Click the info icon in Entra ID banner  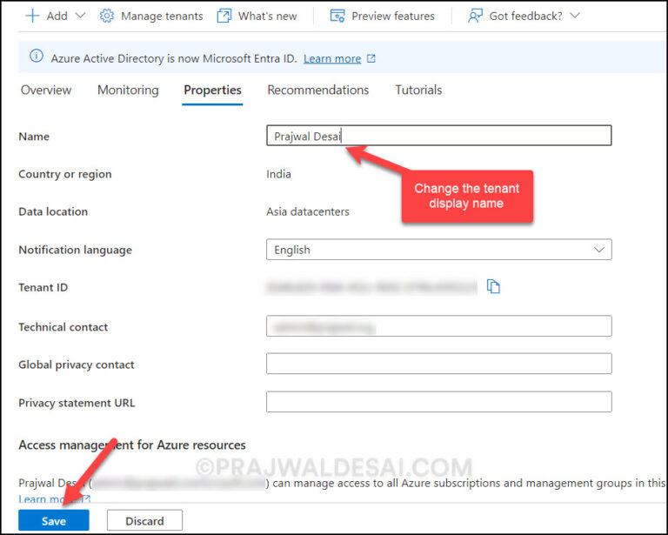[37, 57]
